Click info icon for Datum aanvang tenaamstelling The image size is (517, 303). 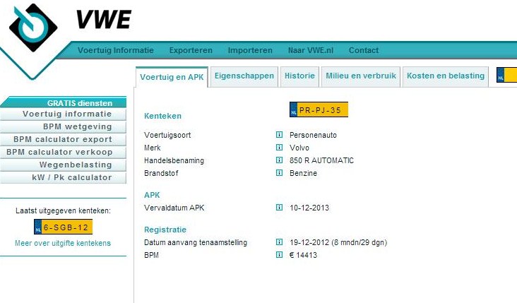coord(279,242)
